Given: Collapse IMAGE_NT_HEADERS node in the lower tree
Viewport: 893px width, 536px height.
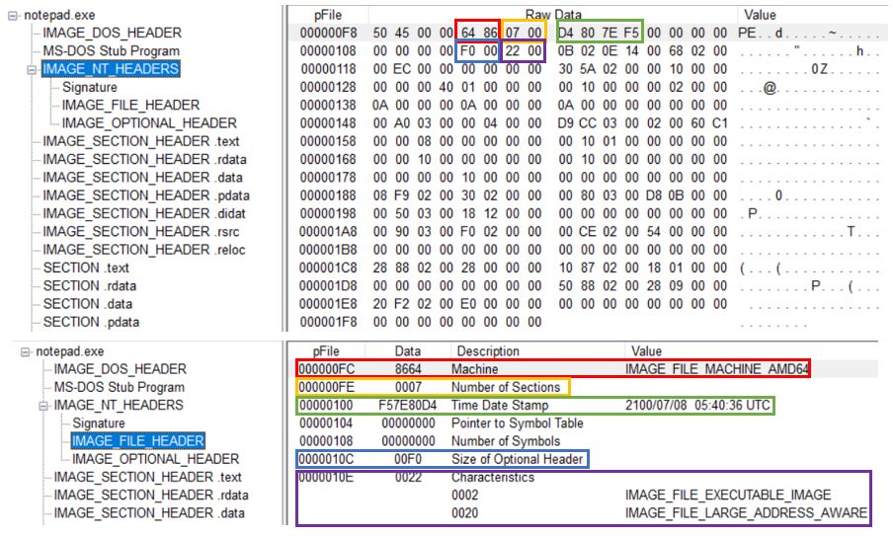Looking at the screenshot, I should [x=43, y=407].
